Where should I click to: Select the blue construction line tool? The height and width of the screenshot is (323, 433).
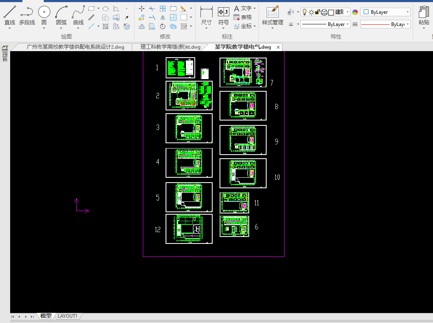(x=91, y=26)
